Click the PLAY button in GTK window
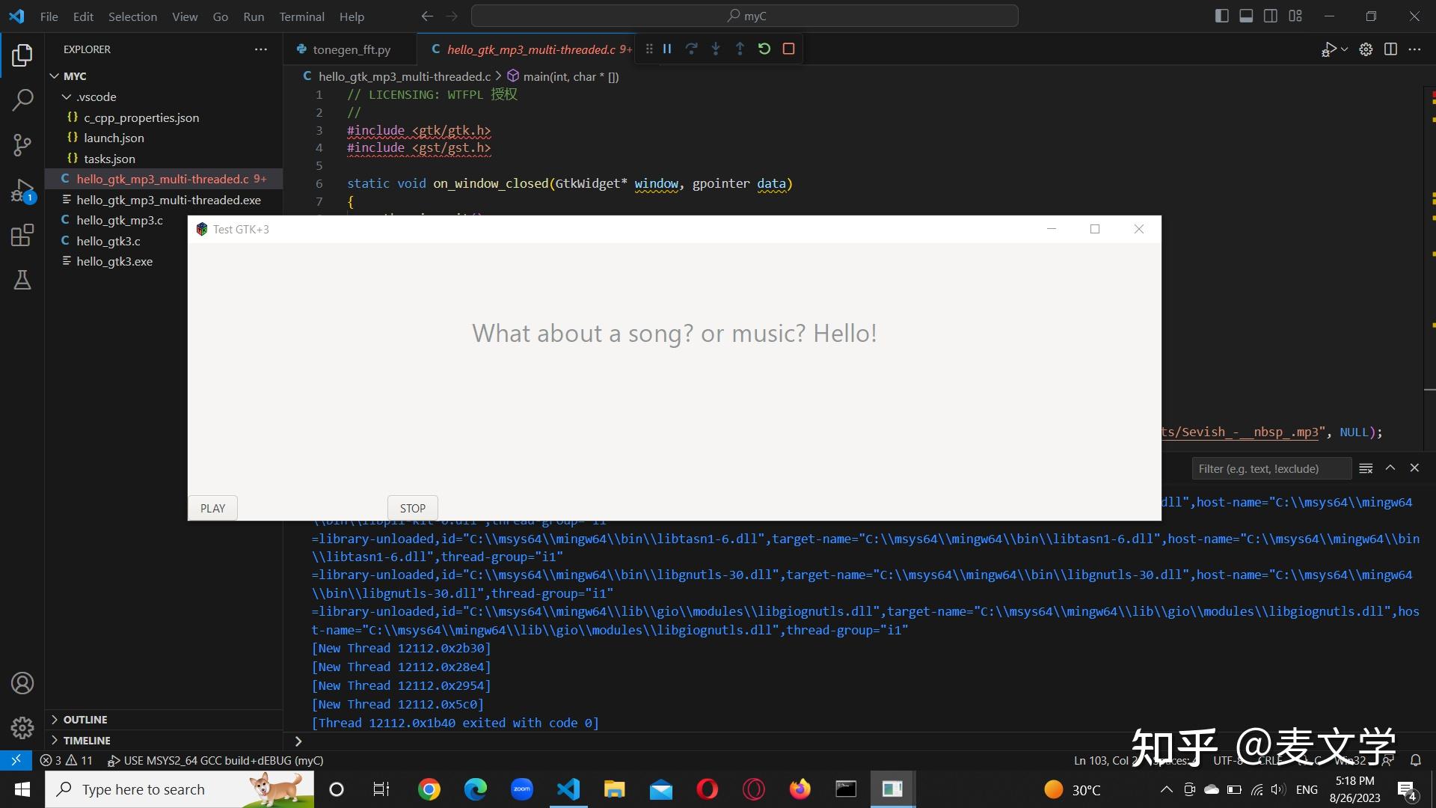 (212, 507)
